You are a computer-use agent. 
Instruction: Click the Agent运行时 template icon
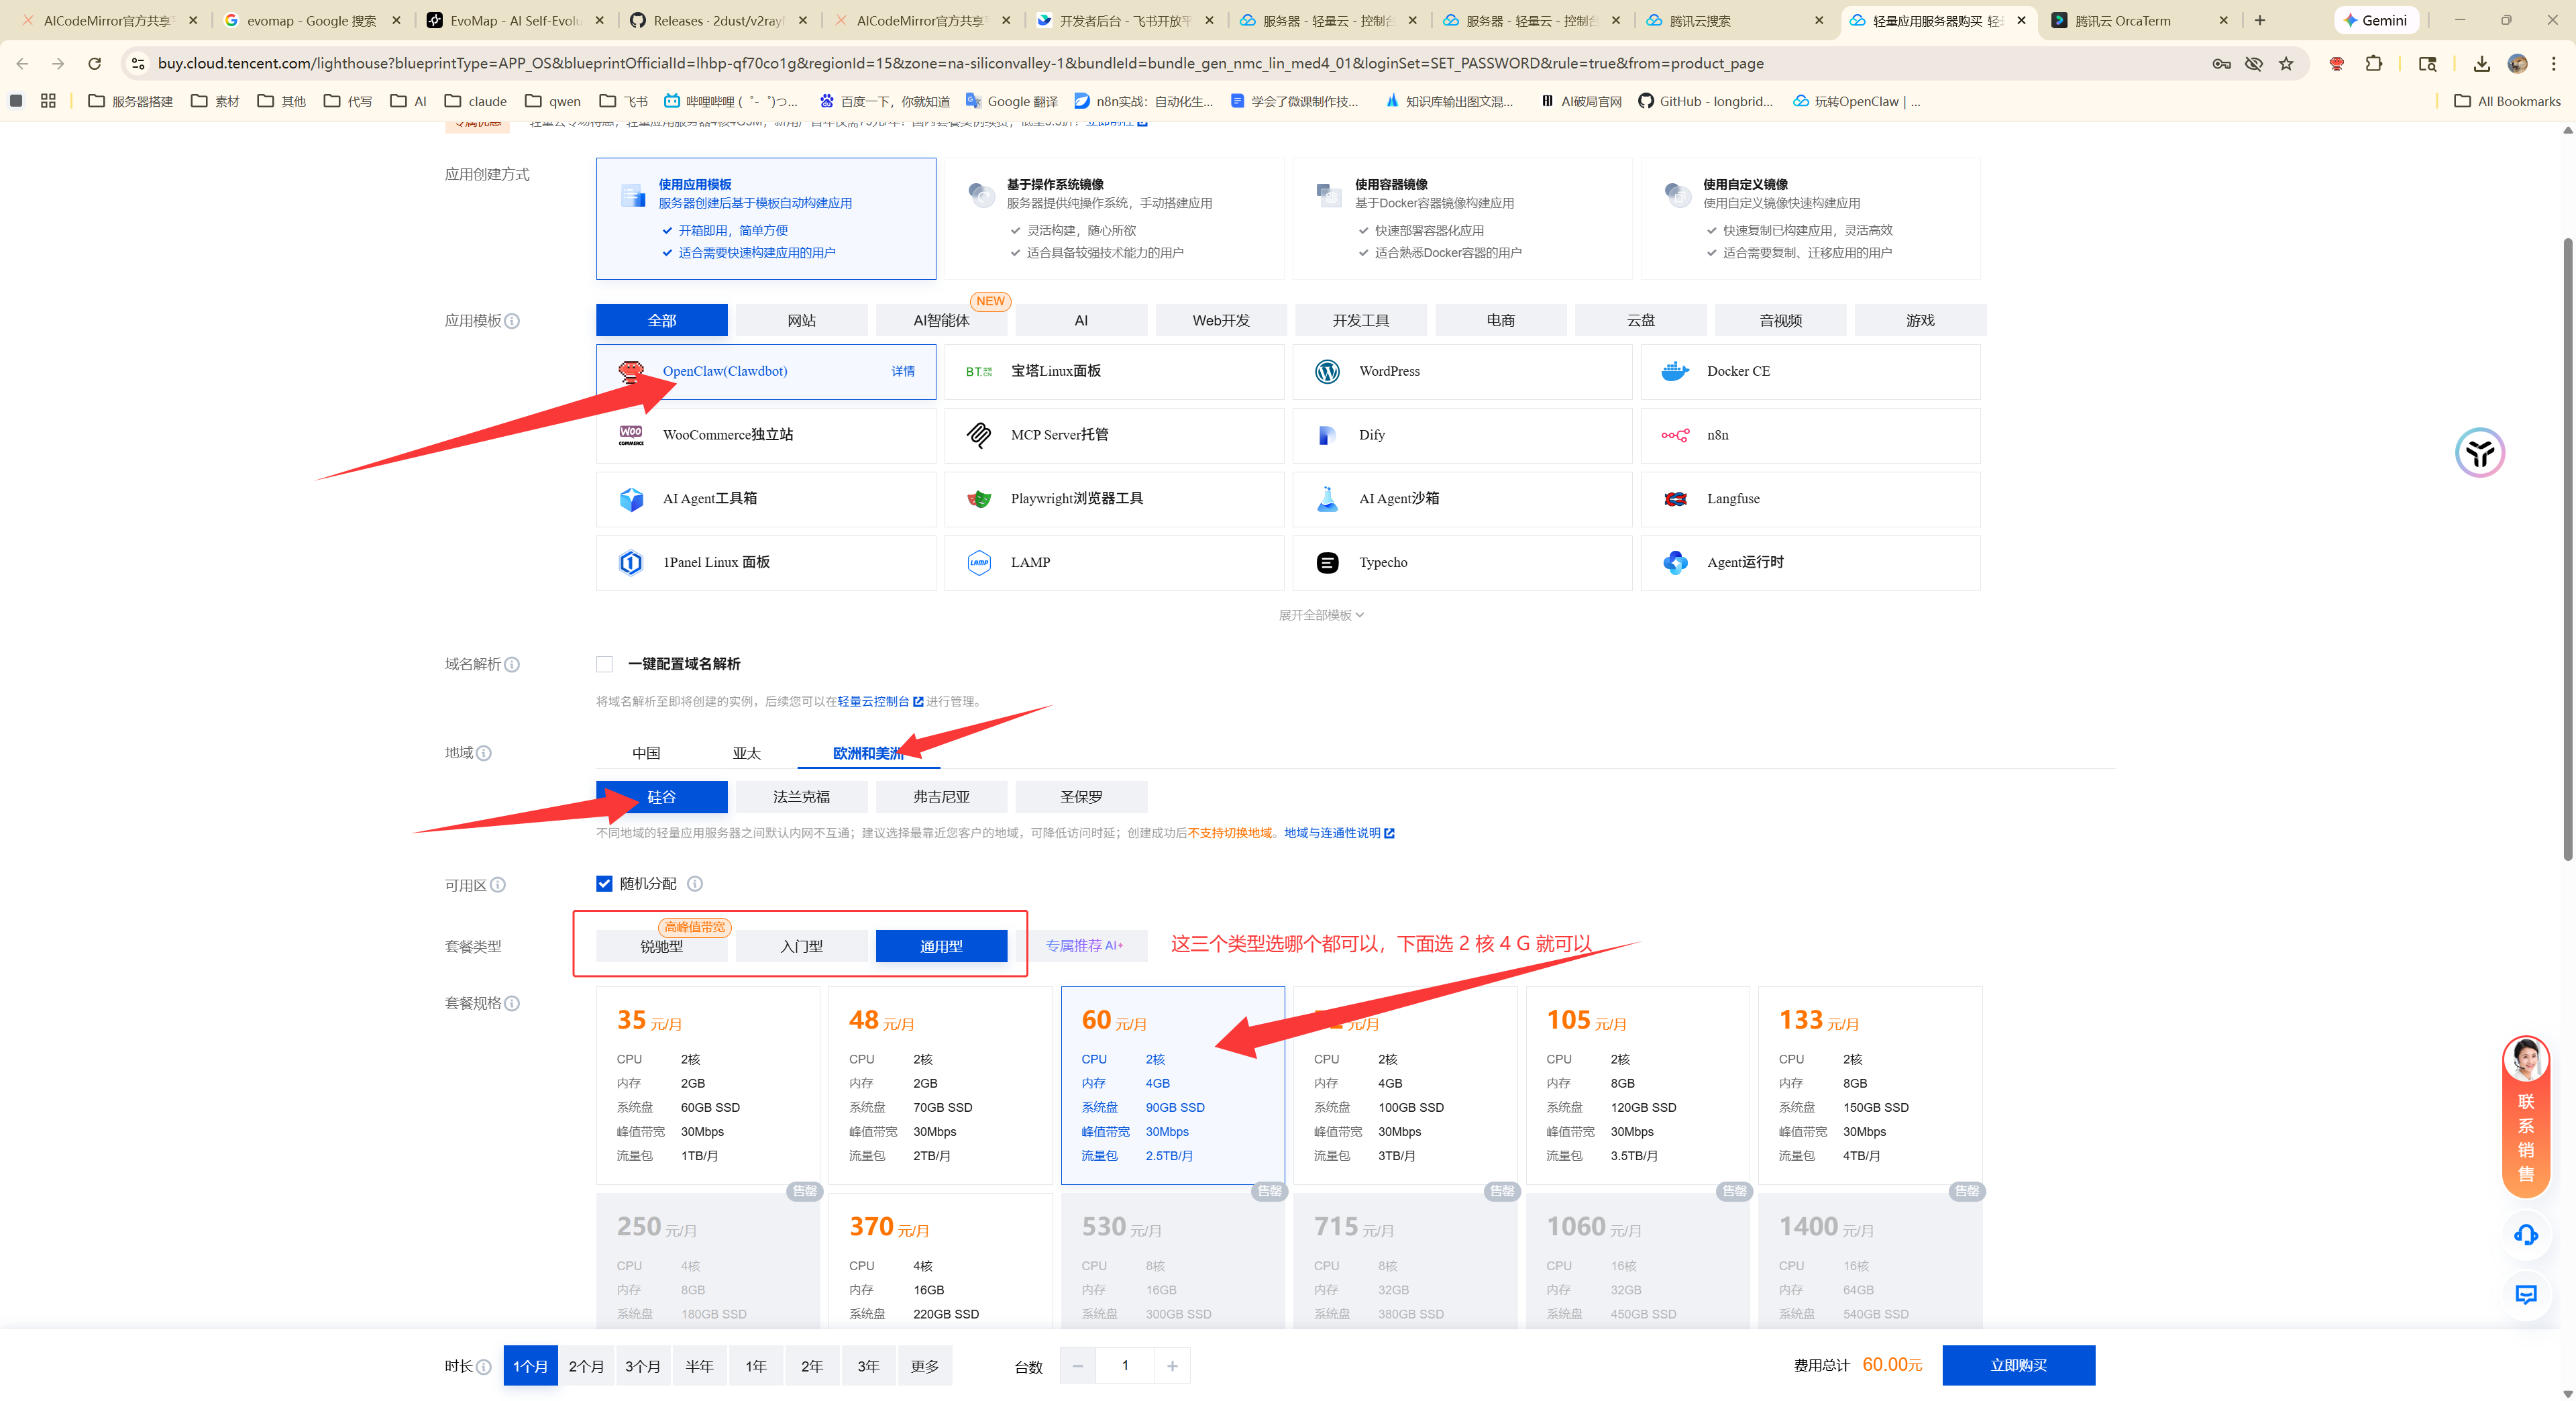click(x=1675, y=563)
